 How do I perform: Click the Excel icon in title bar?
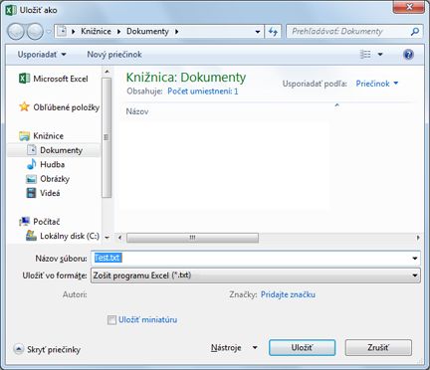10,10
